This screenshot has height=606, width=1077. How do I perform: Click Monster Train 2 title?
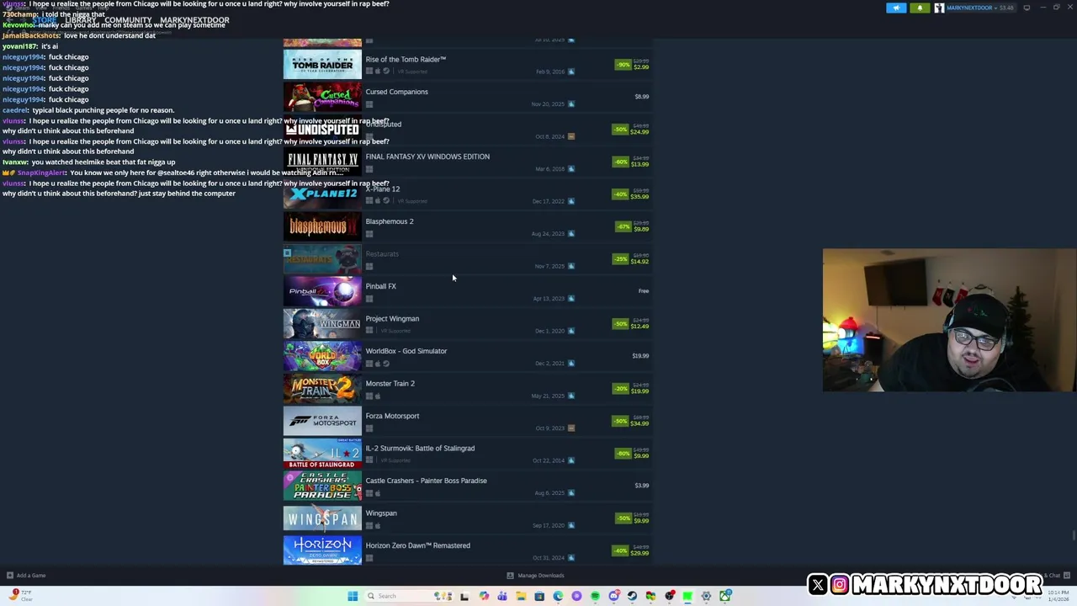390,384
